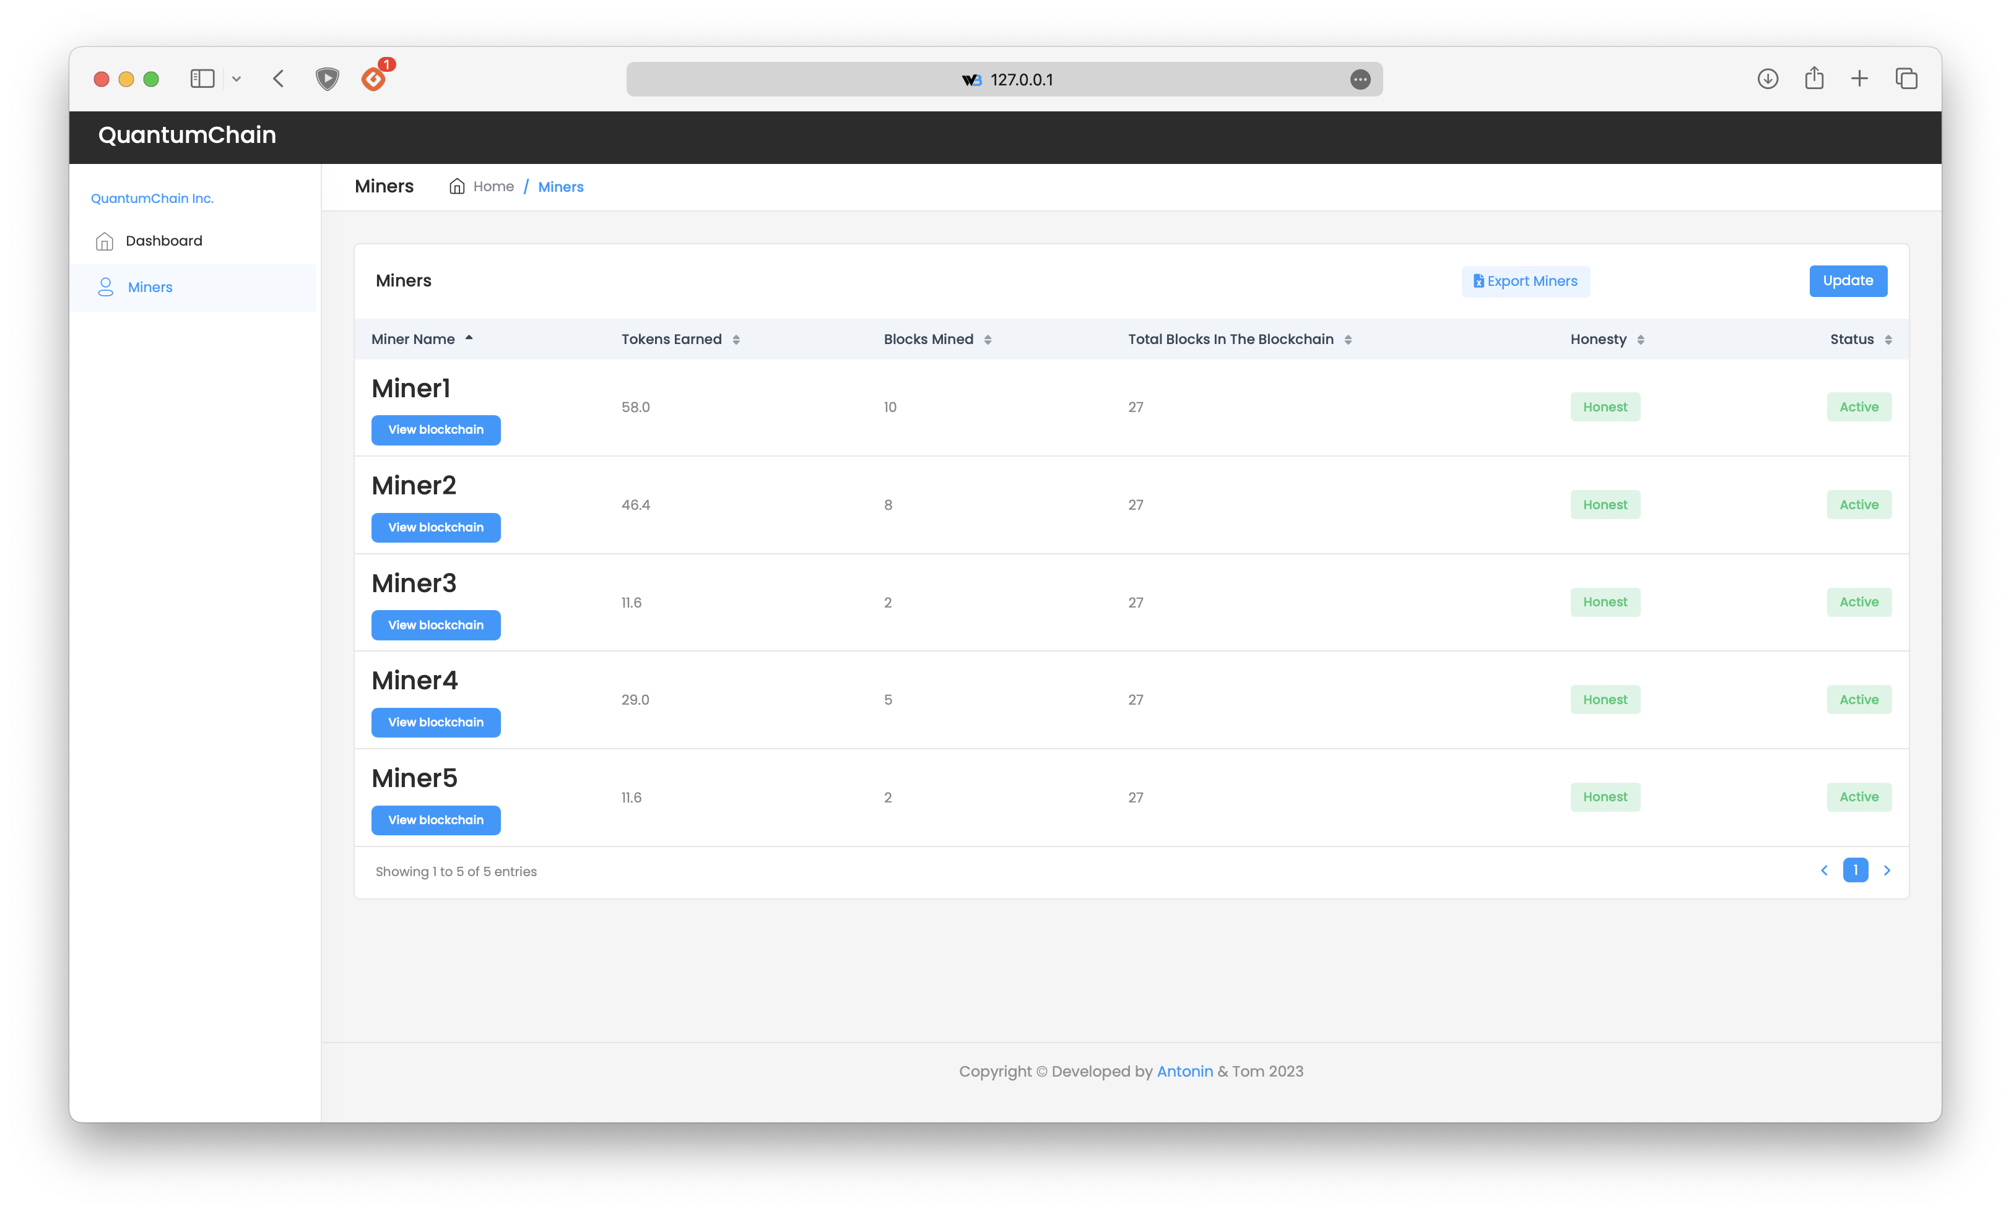Viewport: 2011px width, 1214px height.
Task: Show tab overview icon
Action: [x=1906, y=79]
